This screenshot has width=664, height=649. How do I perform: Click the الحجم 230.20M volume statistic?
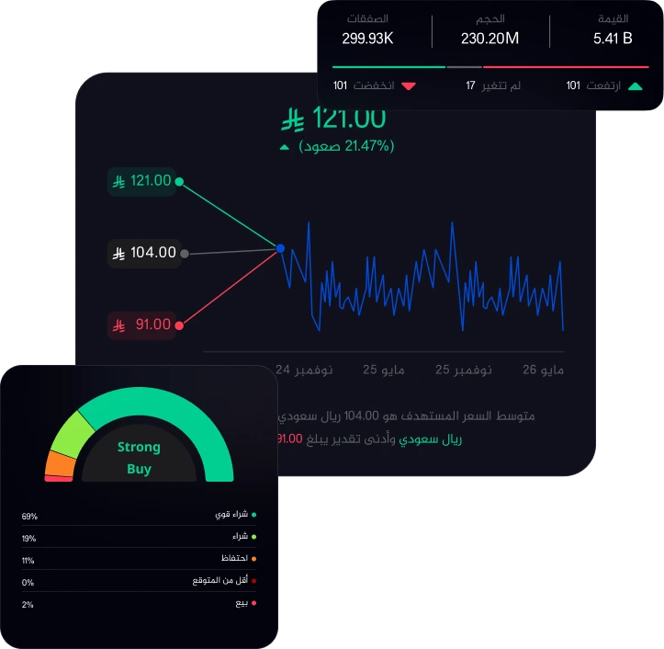point(490,30)
